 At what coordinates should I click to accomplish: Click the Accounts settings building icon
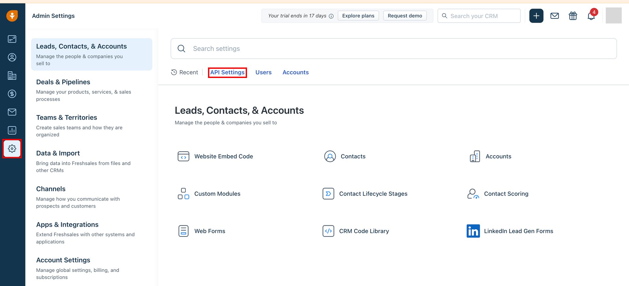tap(475, 156)
